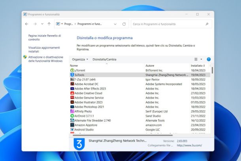Expand the address bar history dropdown
Screen dimensions: 241x161
115,24
